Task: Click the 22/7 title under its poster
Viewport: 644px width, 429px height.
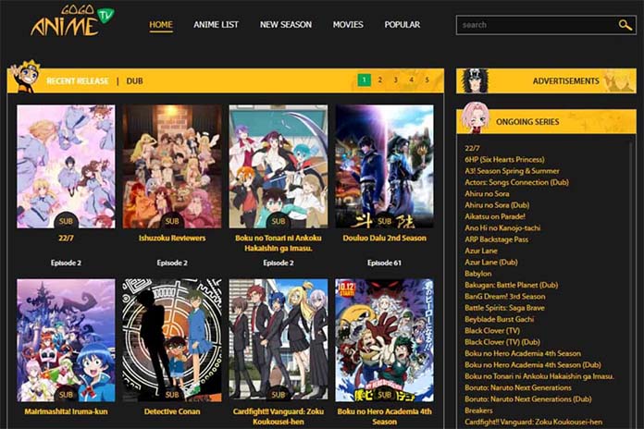Action: coord(66,238)
